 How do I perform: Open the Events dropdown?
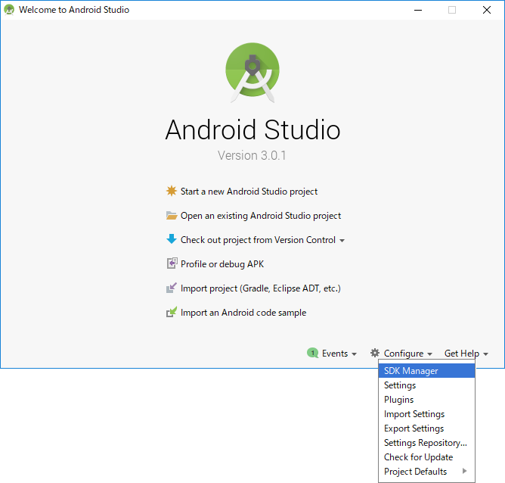coord(339,354)
